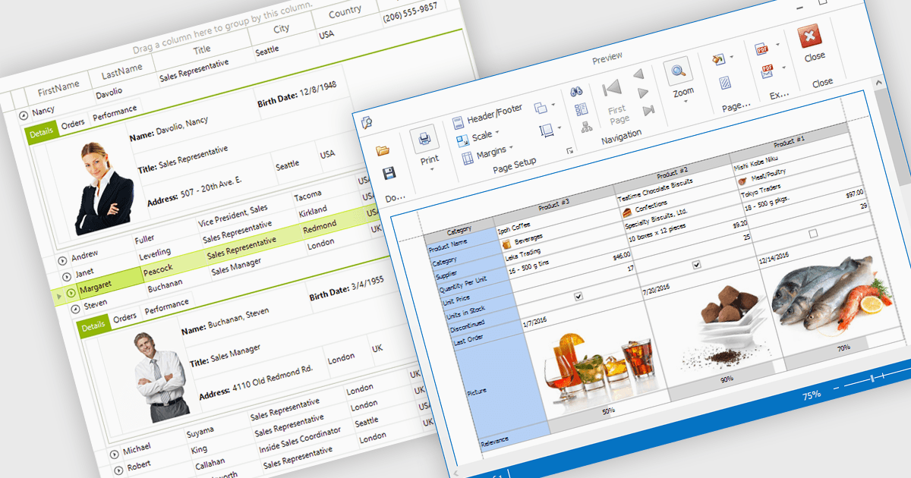Click the red Close preview button
The height and width of the screenshot is (478, 911).
pos(811,36)
